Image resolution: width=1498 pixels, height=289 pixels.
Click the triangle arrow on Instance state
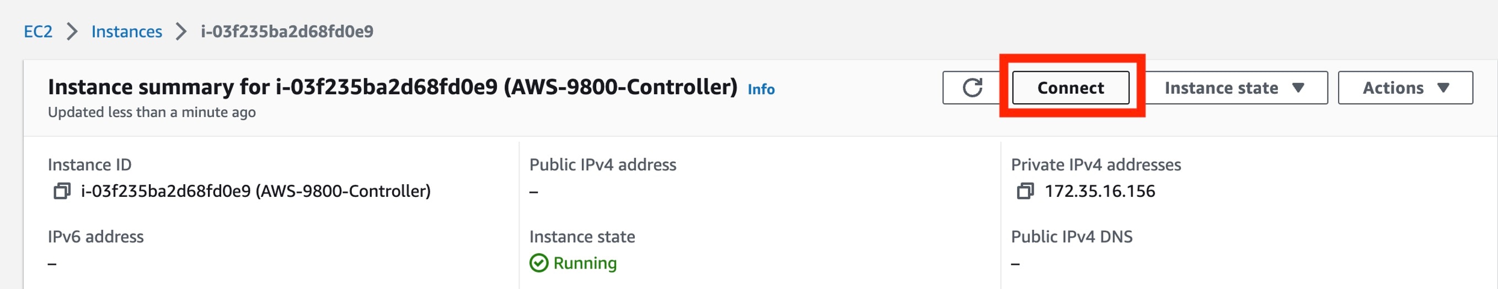point(1298,88)
